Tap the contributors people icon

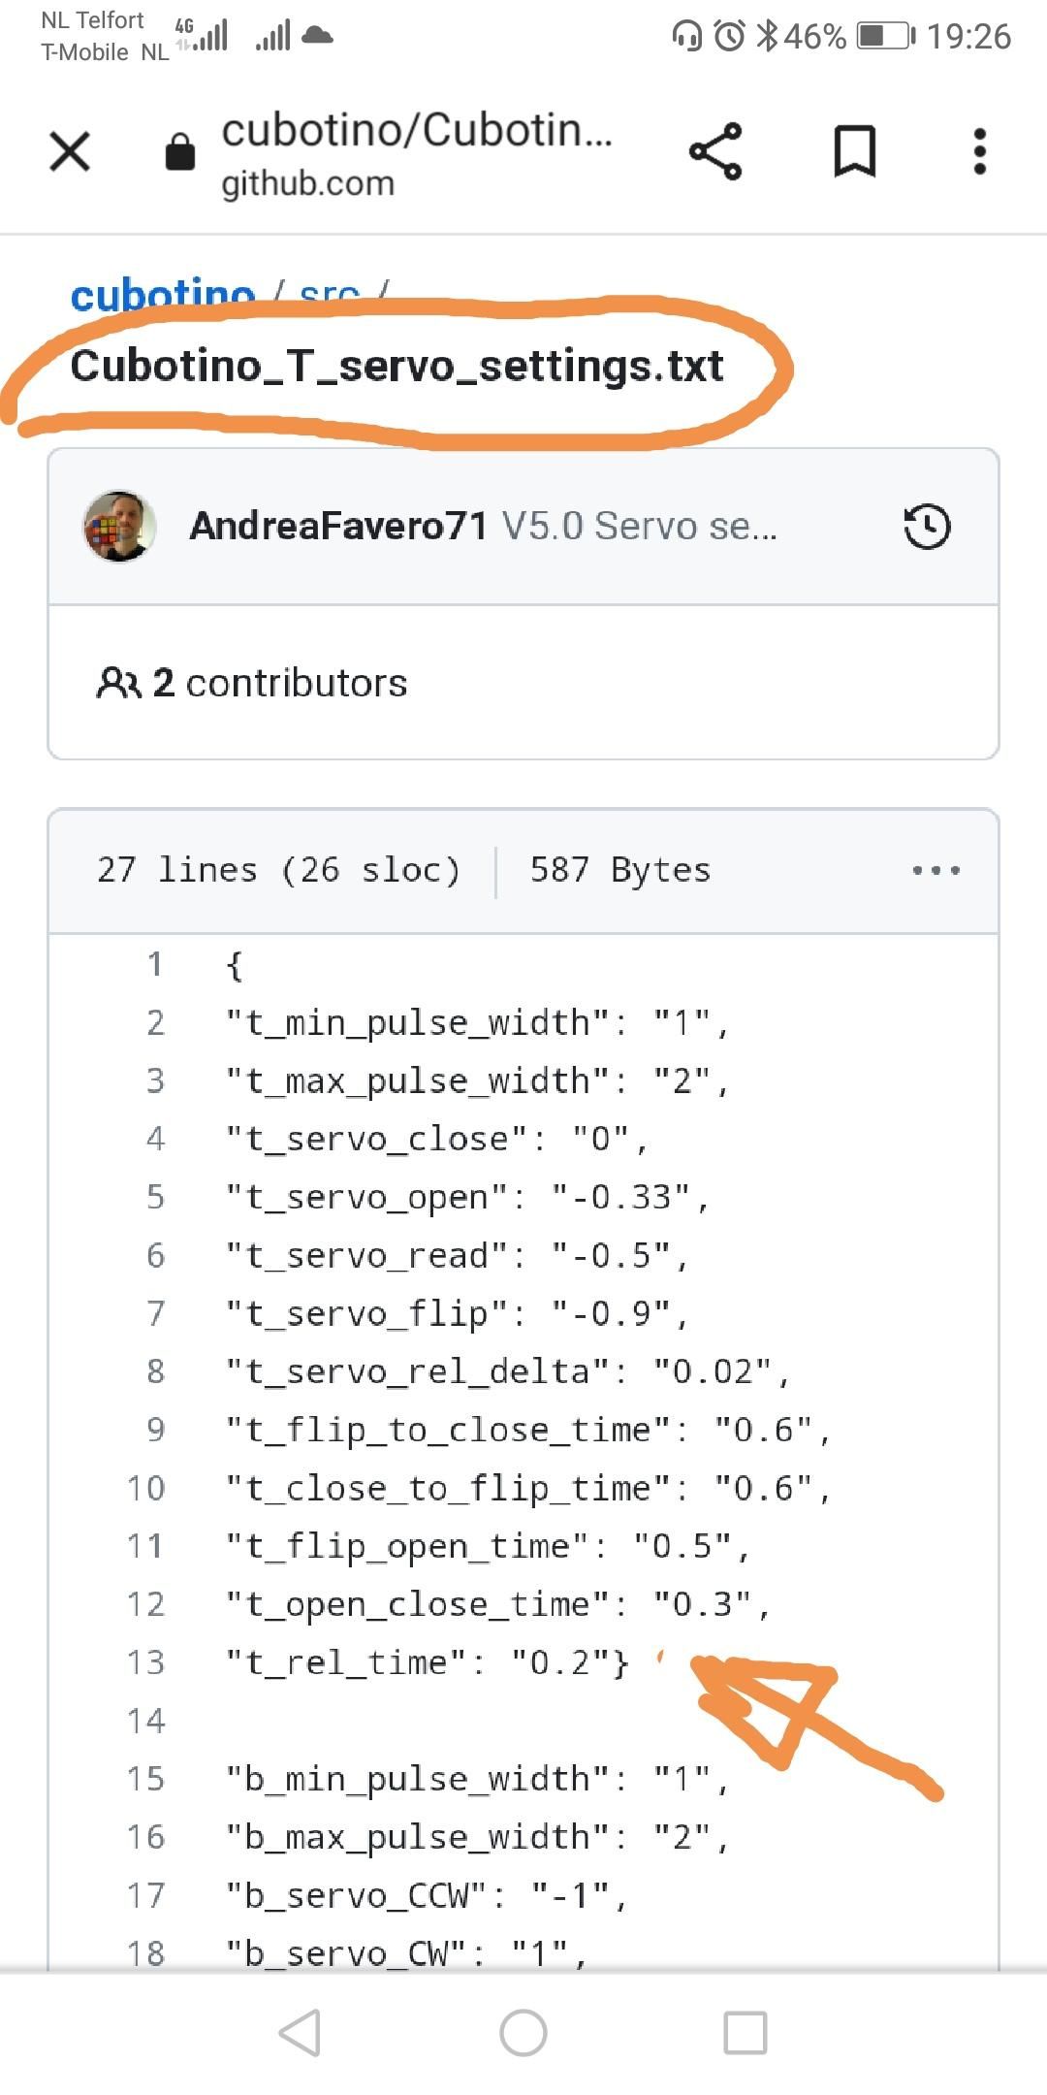[x=118, y=684]
